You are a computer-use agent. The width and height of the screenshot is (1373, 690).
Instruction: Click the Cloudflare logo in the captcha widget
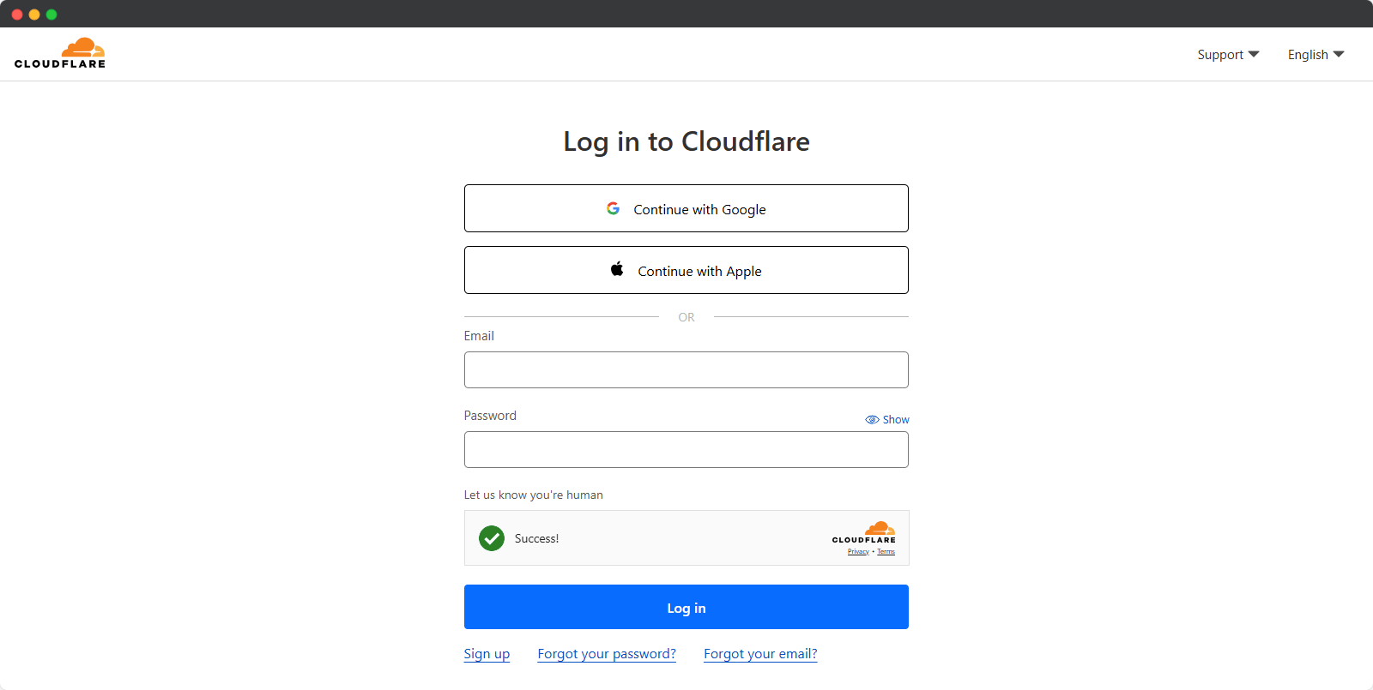click(x=864, y=532)
